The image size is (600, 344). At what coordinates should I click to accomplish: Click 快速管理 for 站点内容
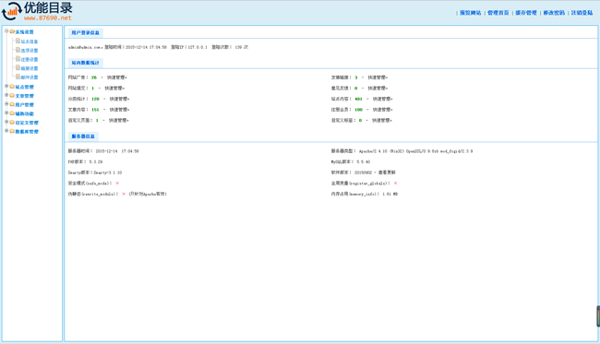tap(383, 99)
